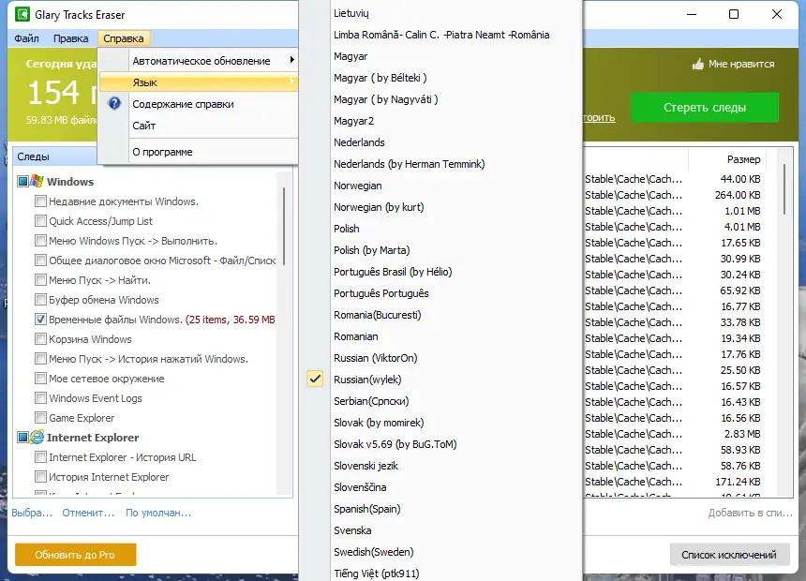Open the Правка menu
This screenshot has height=581, width=806.
pyautogui.click(x=71, y=38)
